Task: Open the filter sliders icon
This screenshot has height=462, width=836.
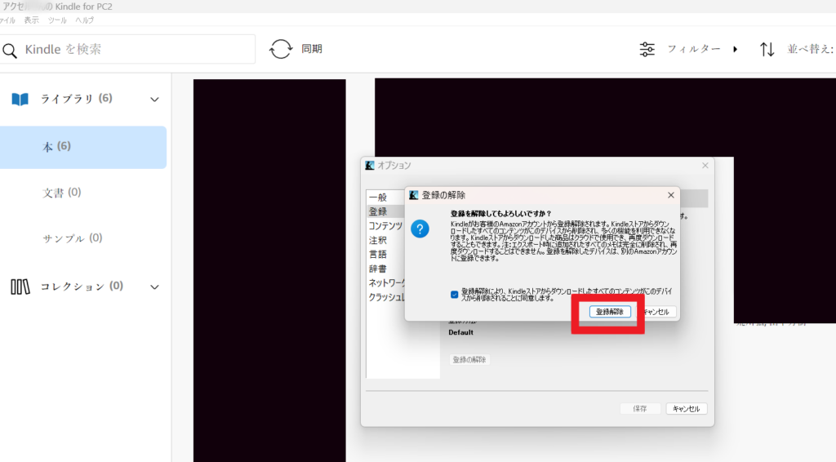Action: (647, 49)
